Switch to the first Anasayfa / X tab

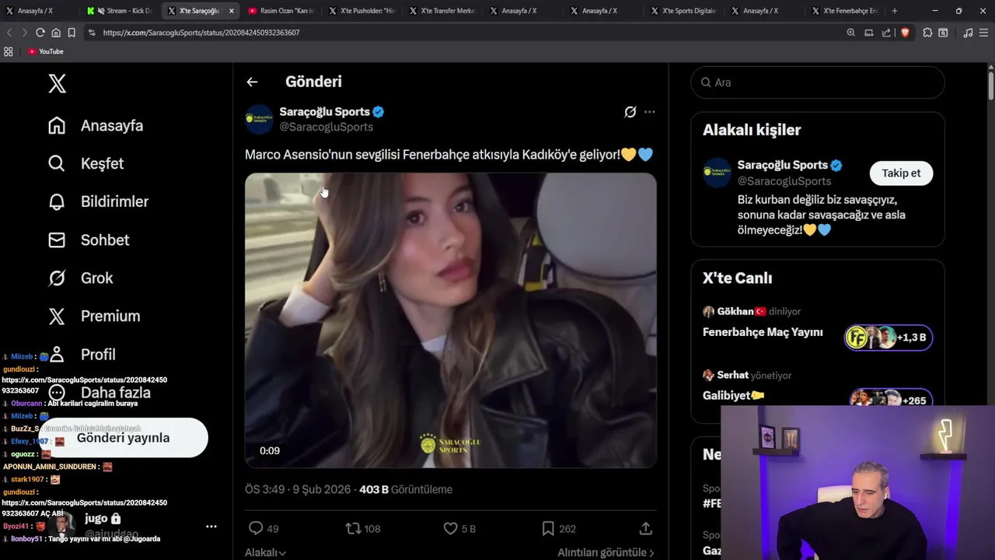click(x=39, y=11)
